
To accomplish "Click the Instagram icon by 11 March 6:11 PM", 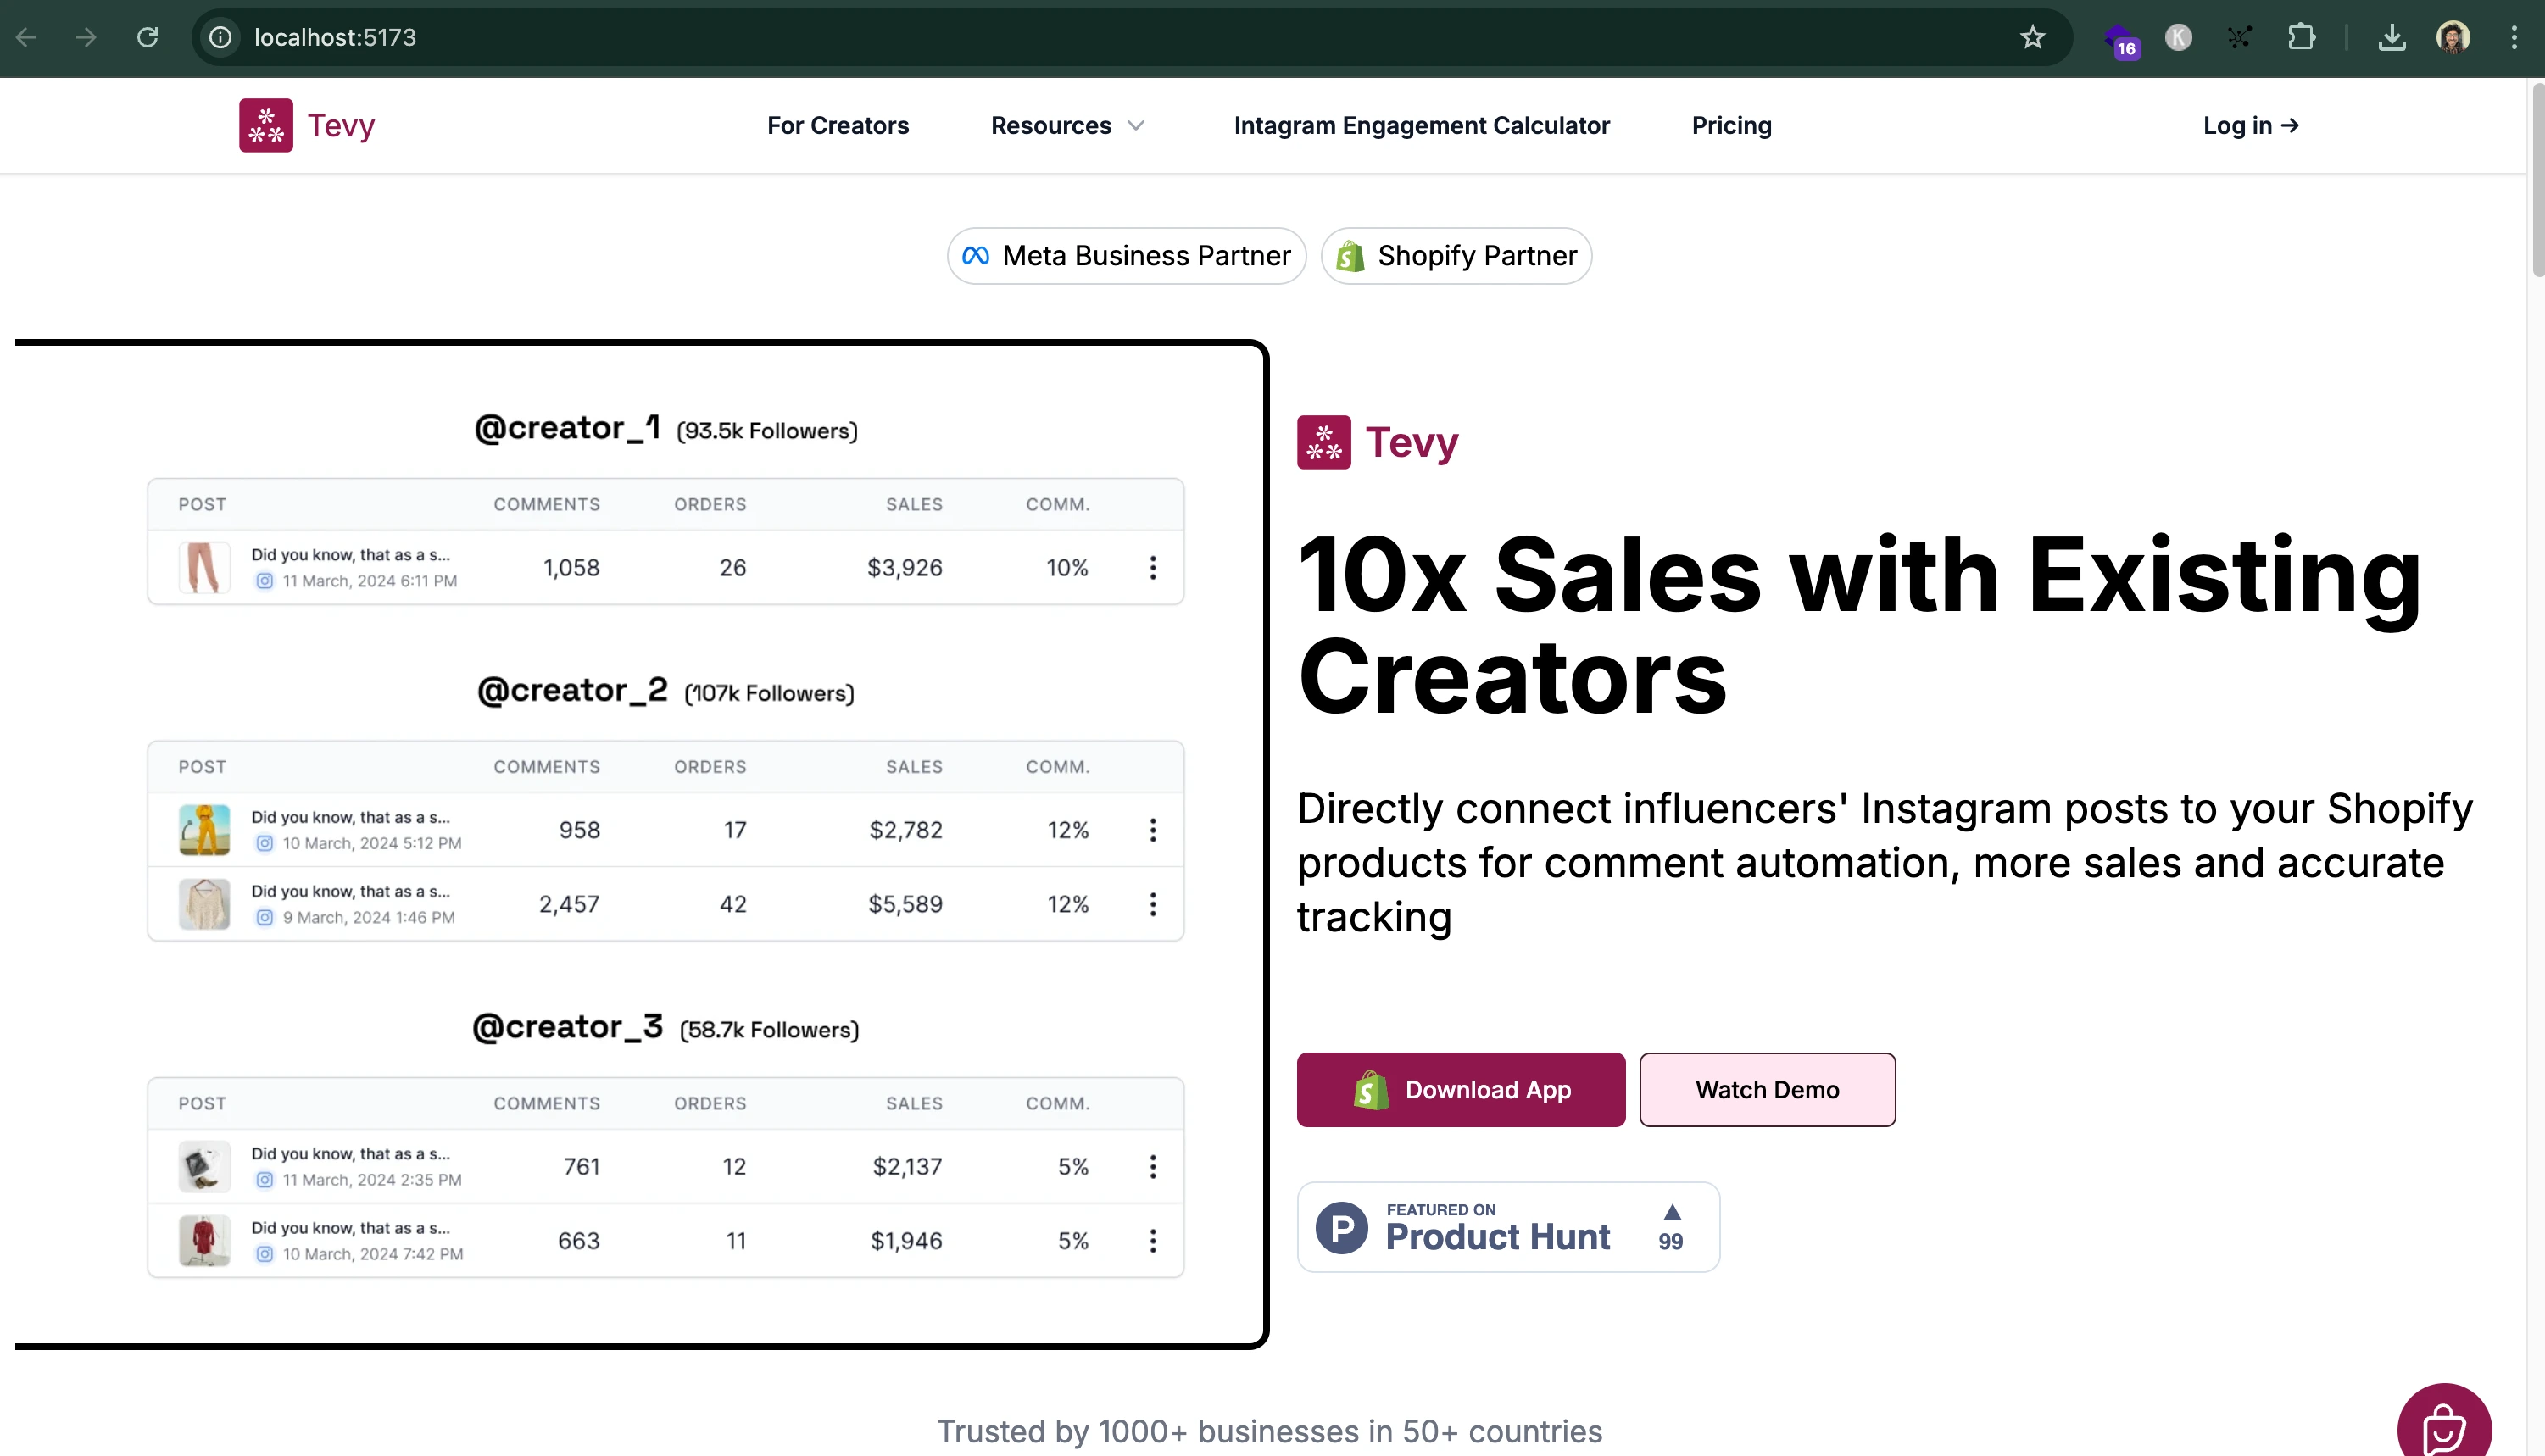I will [x=264, y=581].
